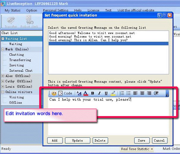
Task: Select Alex (Offline) in chat list
Action: 18,76
